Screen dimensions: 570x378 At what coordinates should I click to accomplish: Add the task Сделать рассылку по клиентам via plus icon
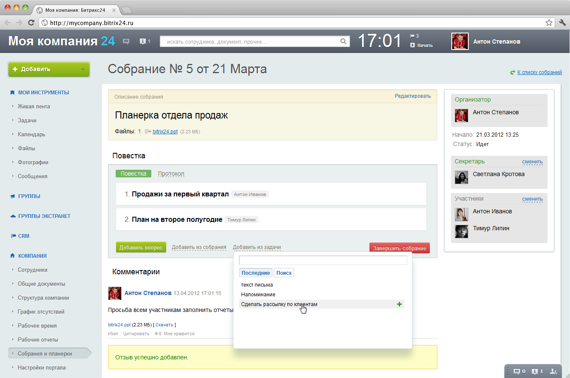click(x=399, y=304)
